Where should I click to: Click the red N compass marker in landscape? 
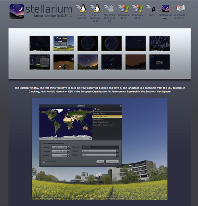pyautogui.click(x=75, y=185)
